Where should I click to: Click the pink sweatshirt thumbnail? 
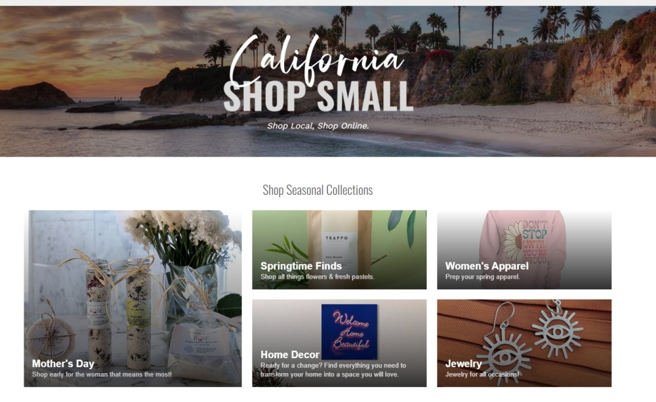[x=525, y=243]
